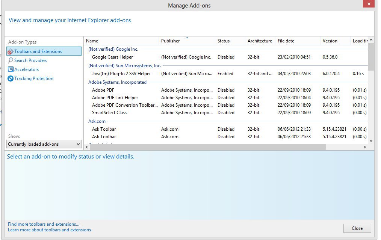Screen dimensions: 381x240
Task: Open the Currently loaded add-ons dropdown
Action: [x=44, y=144]
